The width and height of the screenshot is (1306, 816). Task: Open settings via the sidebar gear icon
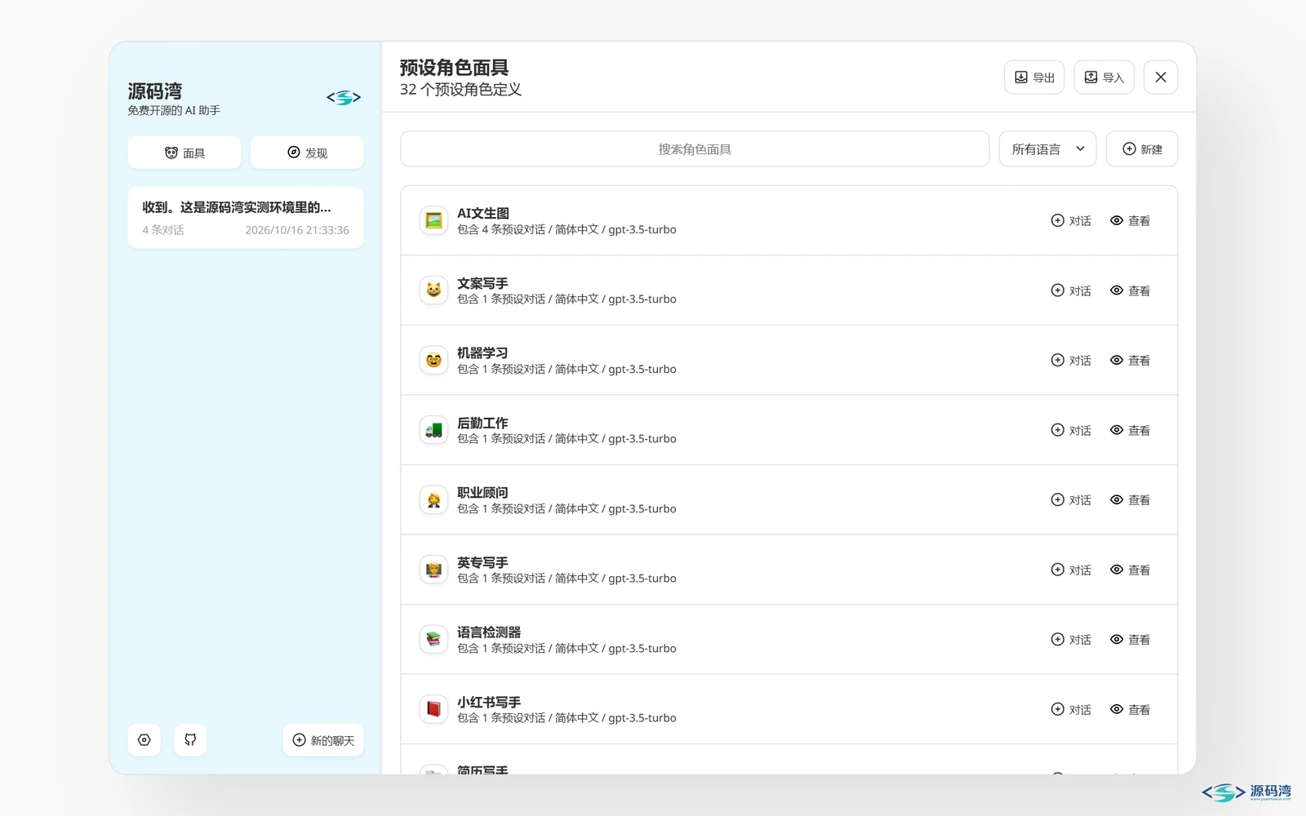[x=144, y=740]
